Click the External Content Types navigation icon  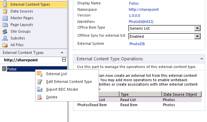click(x=5, y=4)
